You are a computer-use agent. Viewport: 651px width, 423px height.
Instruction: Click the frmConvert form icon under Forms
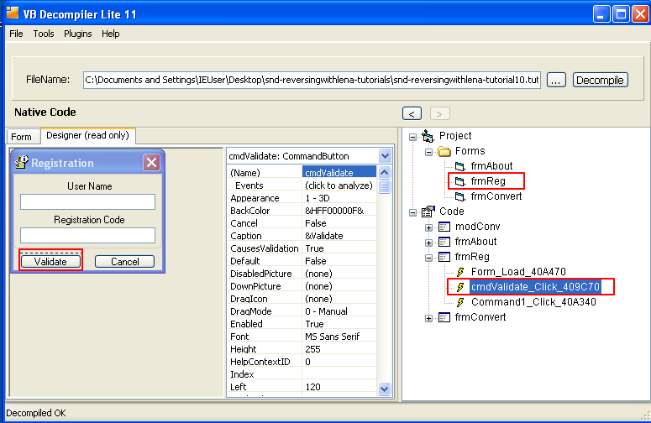coord(459,196)
